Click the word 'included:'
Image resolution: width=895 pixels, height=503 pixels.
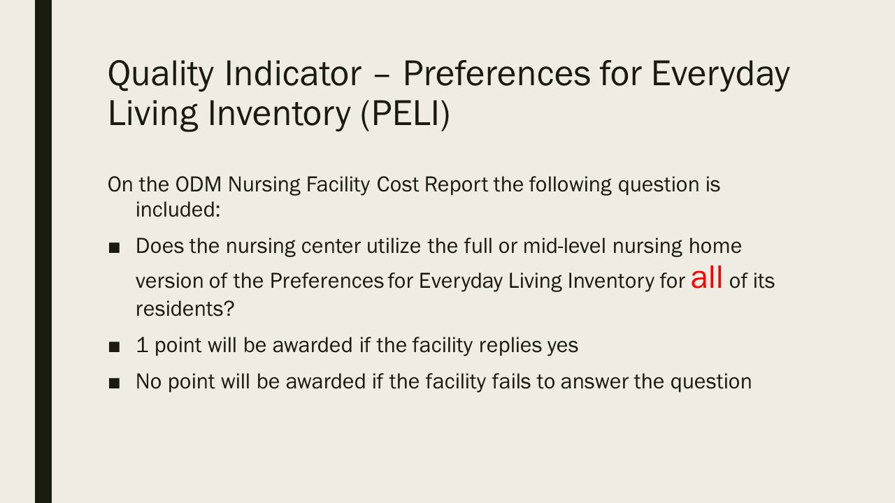click(178, 210)
